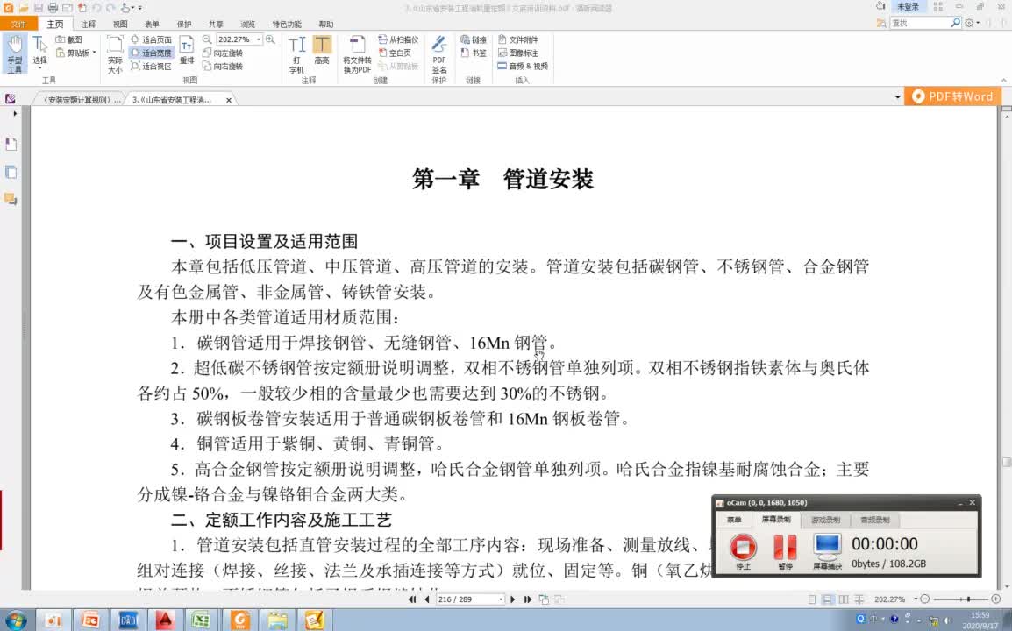Click the Reflow (重排) icon
Viewport: 1012px width, 631px height.
(187, 50)
